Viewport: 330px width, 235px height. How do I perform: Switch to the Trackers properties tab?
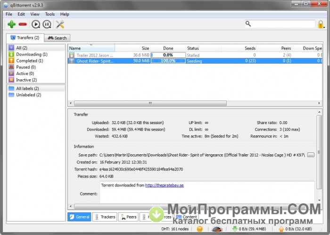coord(105,217)
